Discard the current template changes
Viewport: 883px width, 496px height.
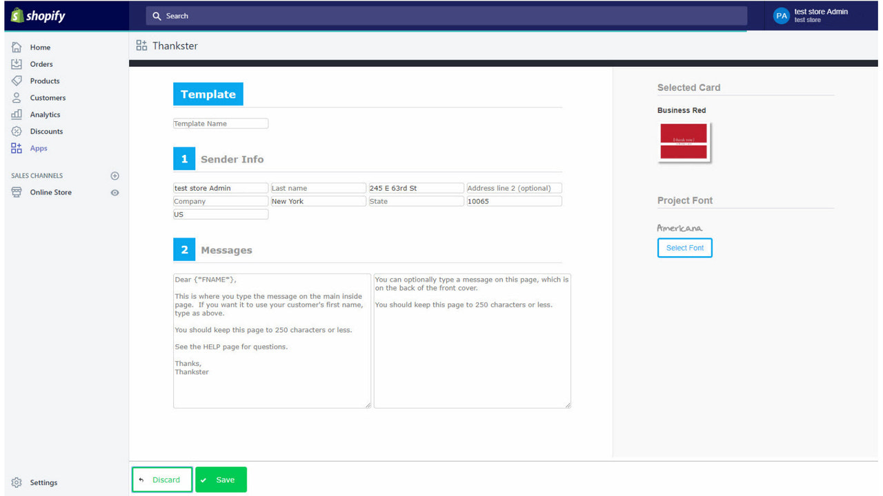pos(161,479)
